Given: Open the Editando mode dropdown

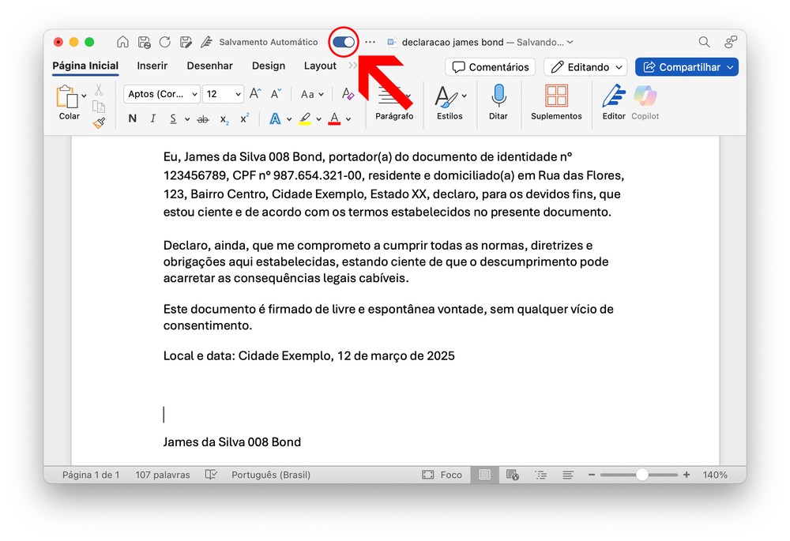Looking at the screenshot, I should point(585,67).
